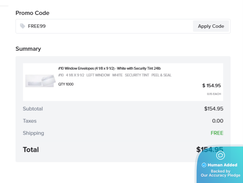Select the Our Accuracy Pledge text
The height and width of the screenshot is (183, 243).
[x=220, y=175]
